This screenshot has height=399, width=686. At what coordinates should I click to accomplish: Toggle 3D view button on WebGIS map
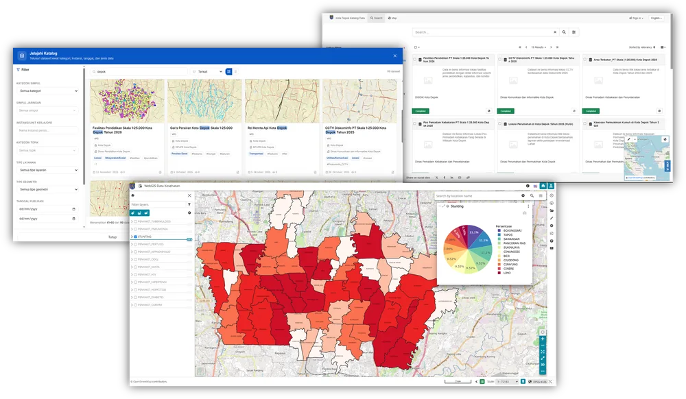coord(543,365)
